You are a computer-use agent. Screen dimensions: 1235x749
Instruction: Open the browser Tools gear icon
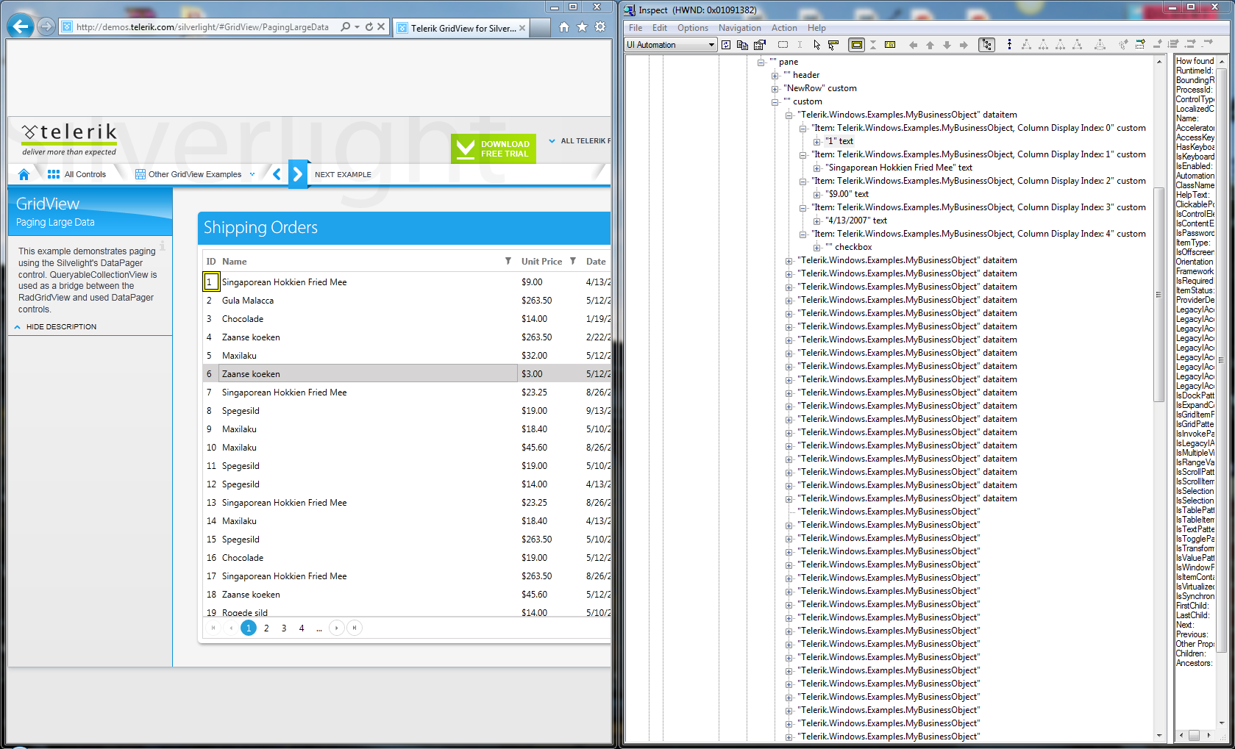pos(600,27)
